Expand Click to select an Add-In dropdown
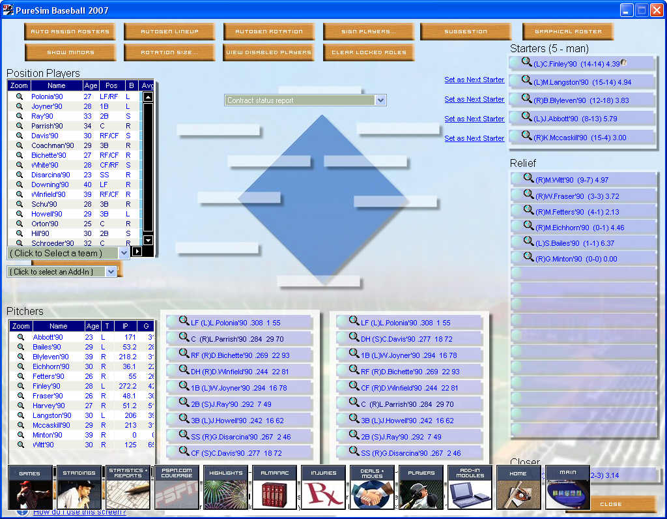 point(111,272)
